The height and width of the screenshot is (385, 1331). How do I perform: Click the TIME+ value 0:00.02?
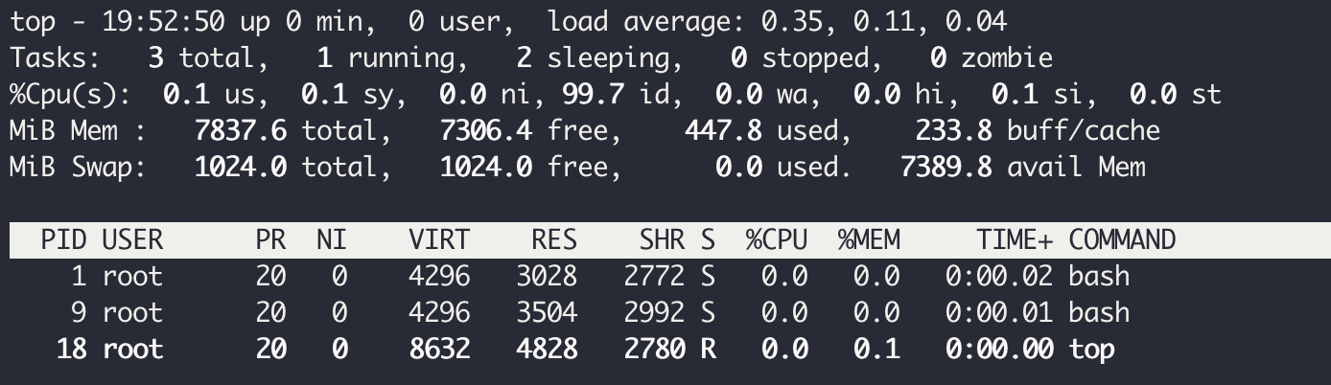(999, 276)
